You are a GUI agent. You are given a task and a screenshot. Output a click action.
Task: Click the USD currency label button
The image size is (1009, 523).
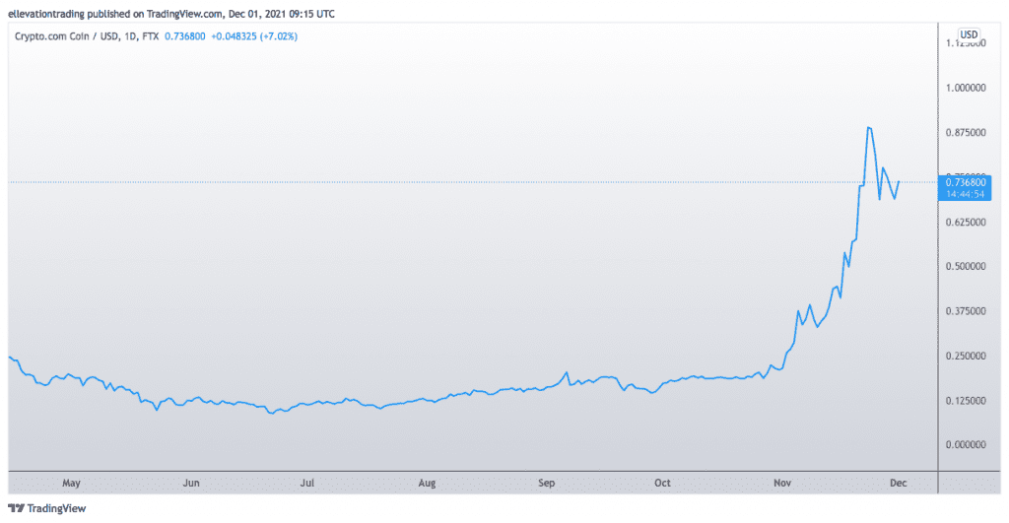pyautogui.click(x=969, y=34)
